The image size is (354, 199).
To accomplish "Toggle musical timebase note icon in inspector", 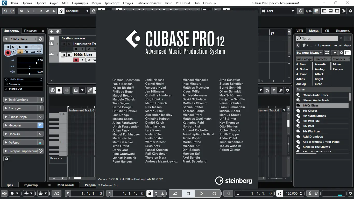I will (20, 52).
